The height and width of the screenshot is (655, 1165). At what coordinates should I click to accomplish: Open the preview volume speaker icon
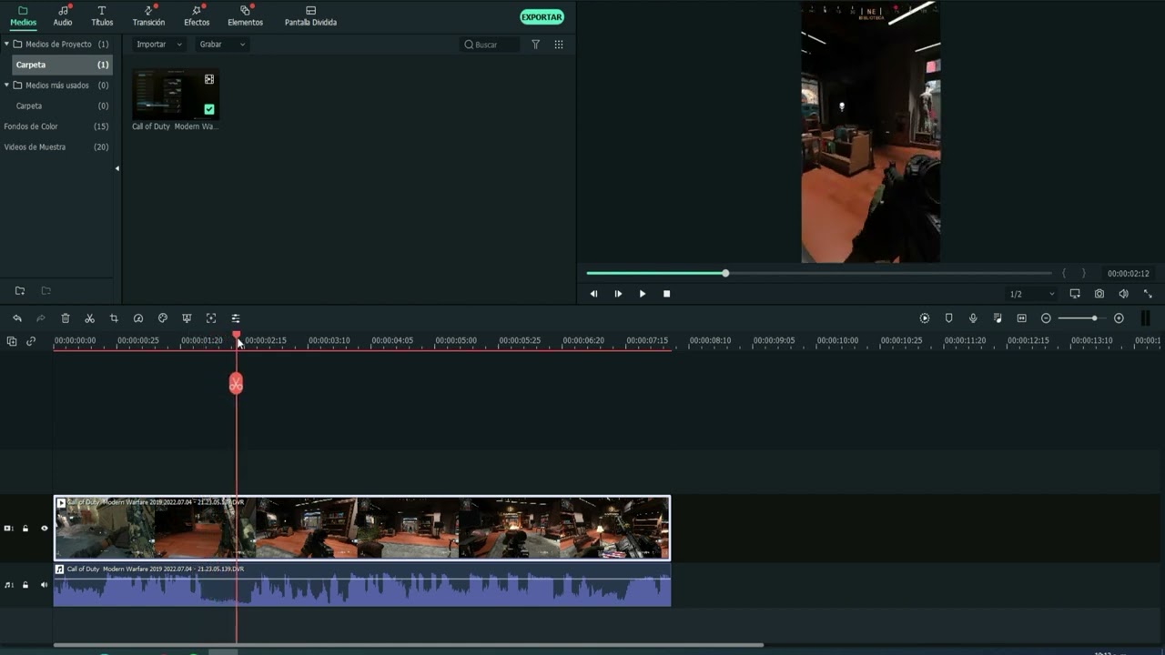1123,294
